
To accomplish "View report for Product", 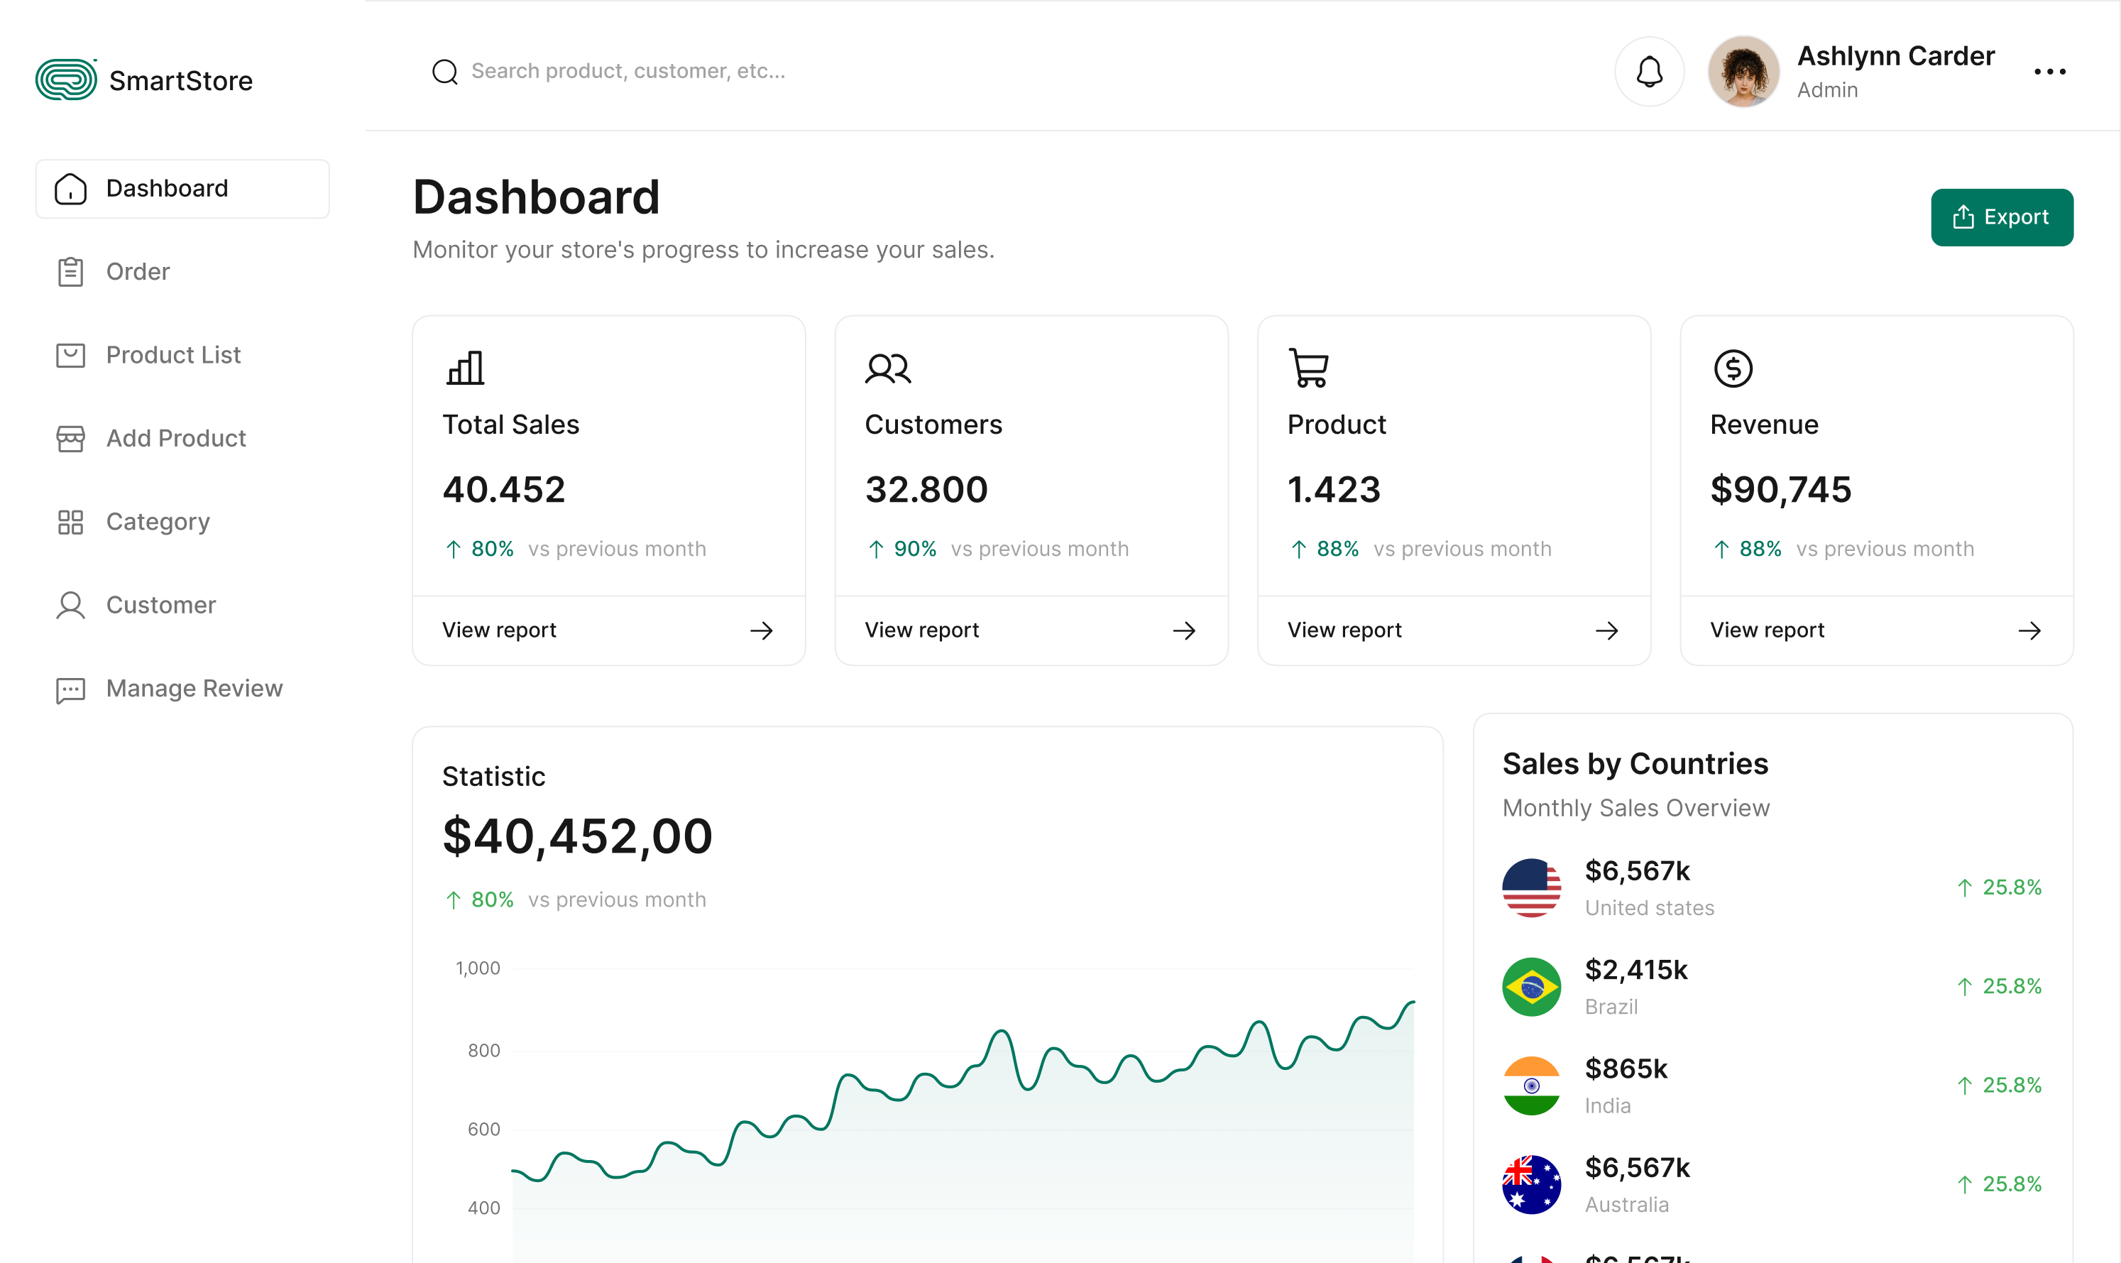I will 1454,630.
